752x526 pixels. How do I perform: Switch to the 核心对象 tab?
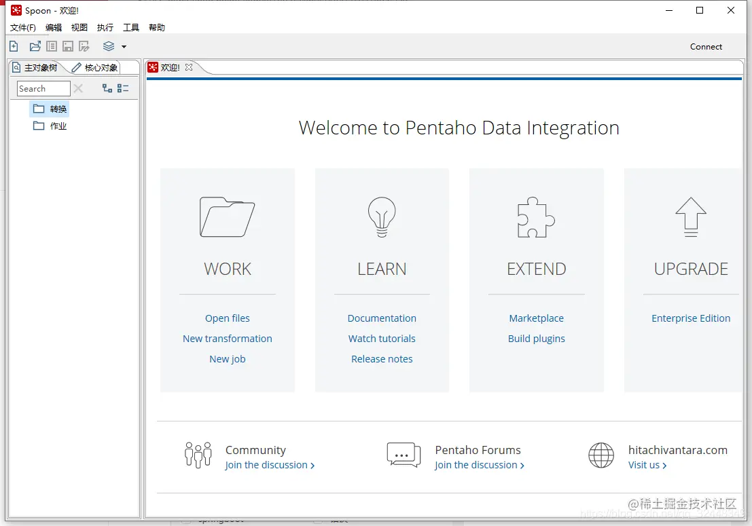click(x=96, y=68)
